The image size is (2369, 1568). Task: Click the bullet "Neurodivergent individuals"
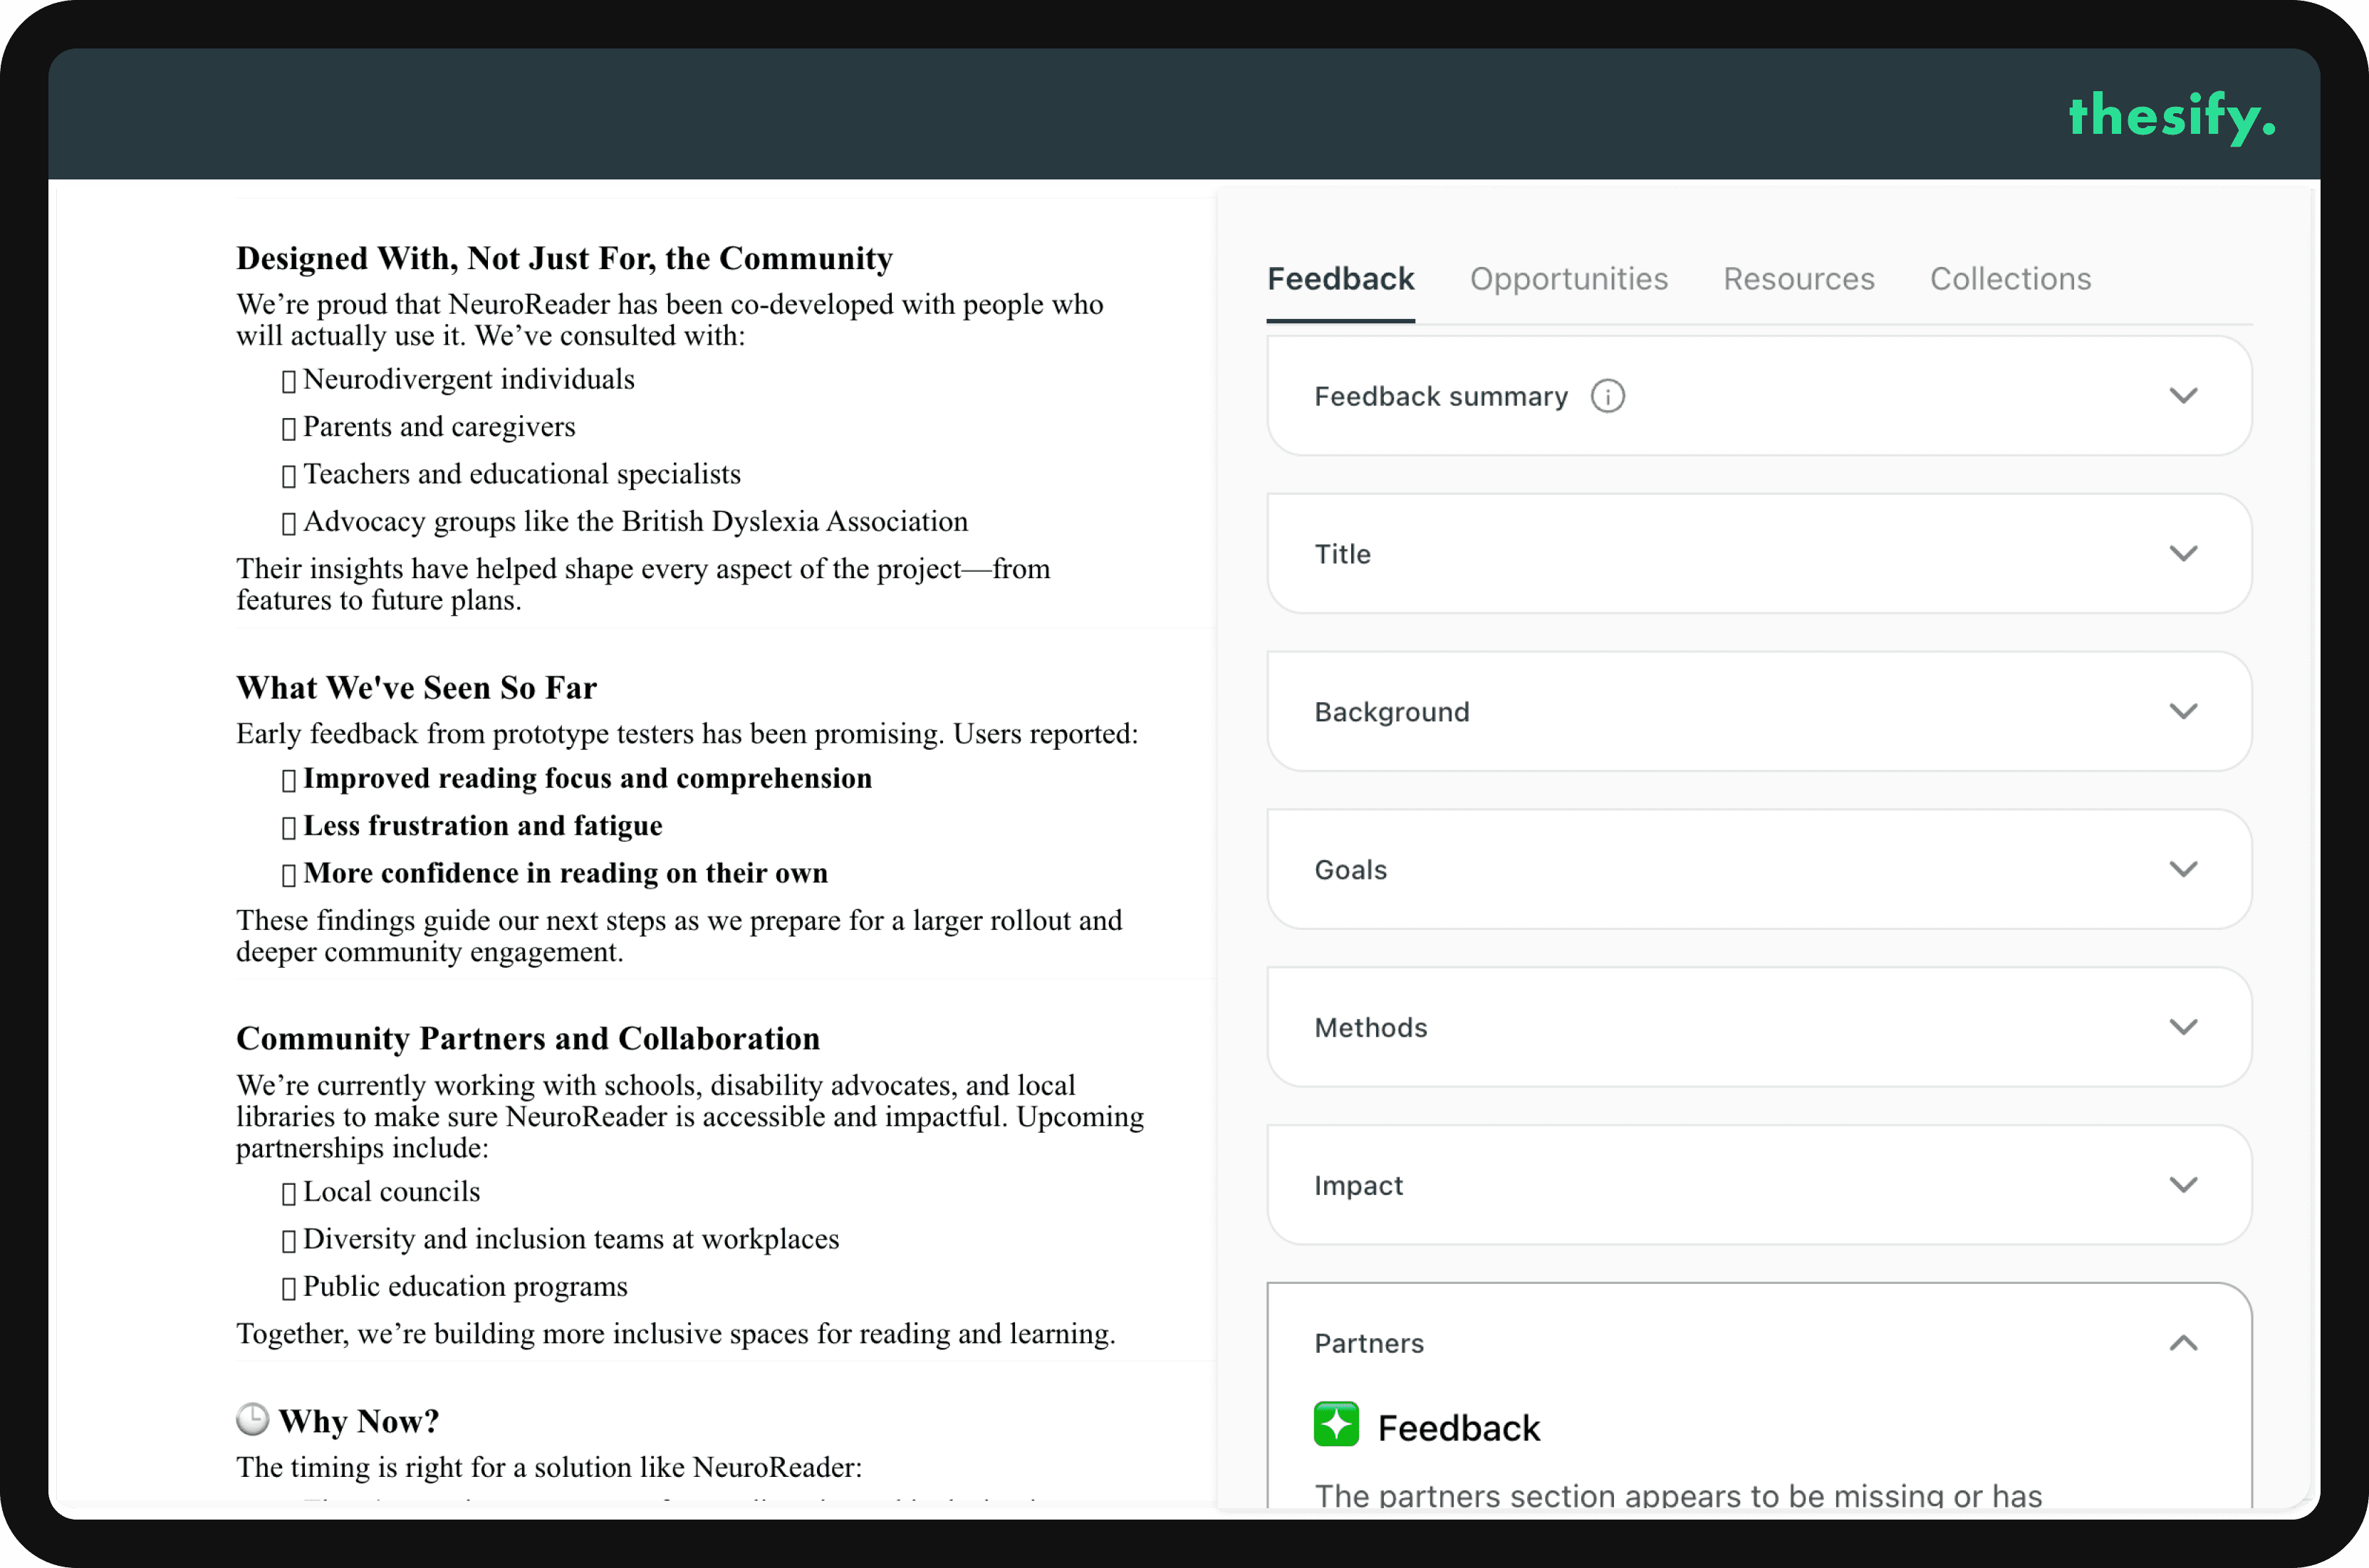[x=468, y=380]
